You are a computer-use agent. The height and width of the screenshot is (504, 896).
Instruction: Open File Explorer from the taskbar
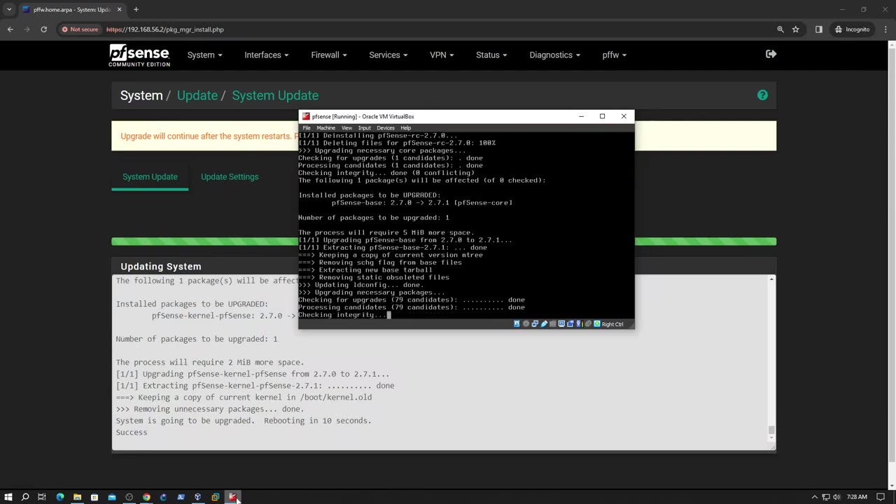[x=77, y=497]
